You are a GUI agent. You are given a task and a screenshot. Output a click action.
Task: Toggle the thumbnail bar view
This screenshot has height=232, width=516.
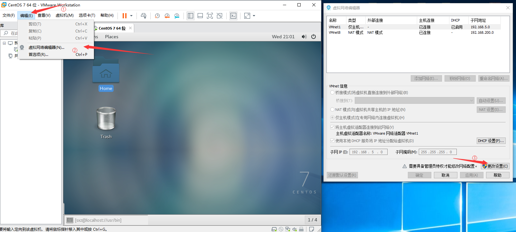click(200, 16)
